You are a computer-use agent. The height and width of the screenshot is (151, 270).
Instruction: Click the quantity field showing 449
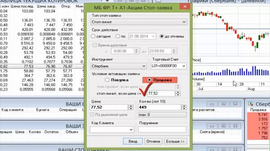pyautogui.click(x=159, y=107)
